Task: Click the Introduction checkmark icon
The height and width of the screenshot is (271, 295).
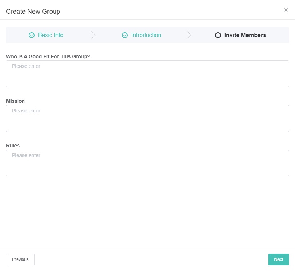Action: (x=125, y=35)
